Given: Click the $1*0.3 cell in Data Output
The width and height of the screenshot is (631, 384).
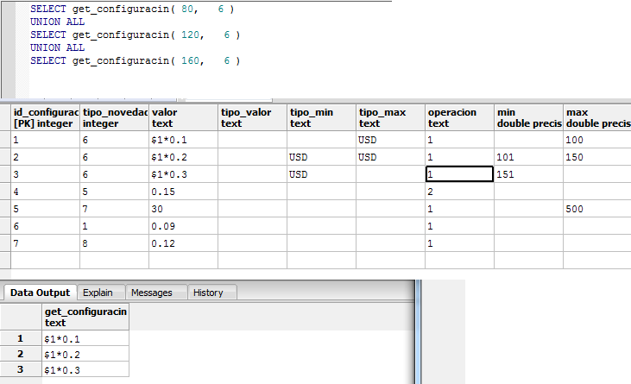Looking at the screenshot, I should [x=85, y=369].
